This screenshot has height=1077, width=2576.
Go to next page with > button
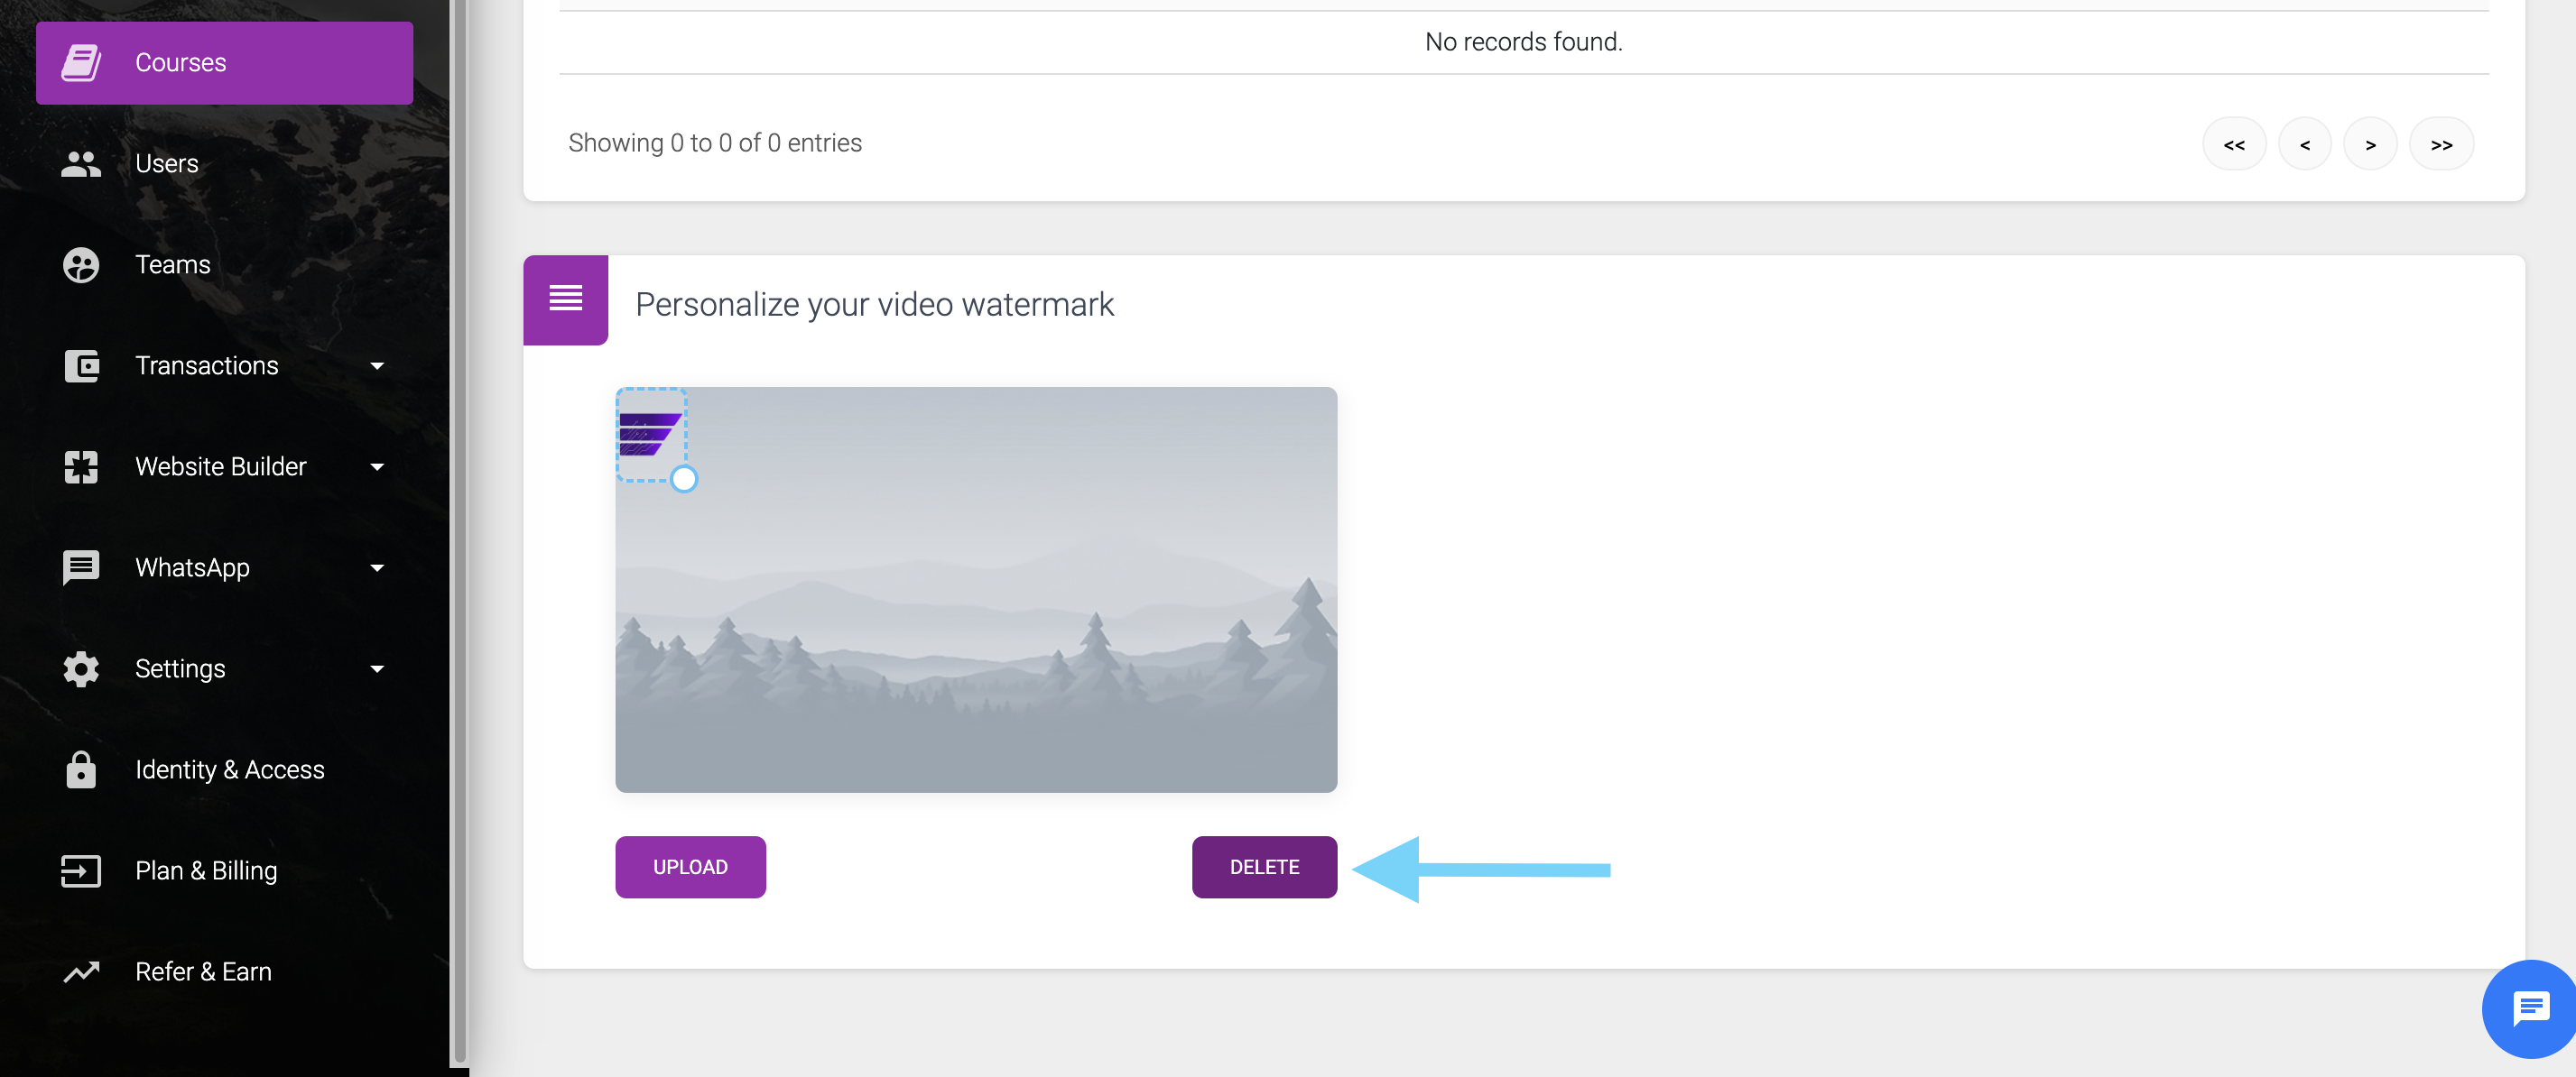click(2370, 143)
